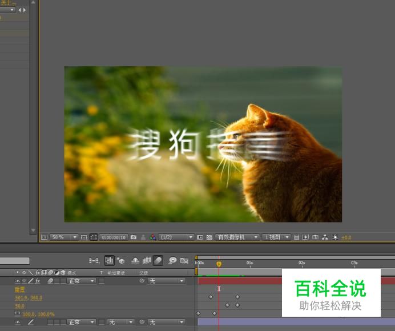Click the 02s mark on the time ruler
395x331 pixels.
click(x=302, y=263)
